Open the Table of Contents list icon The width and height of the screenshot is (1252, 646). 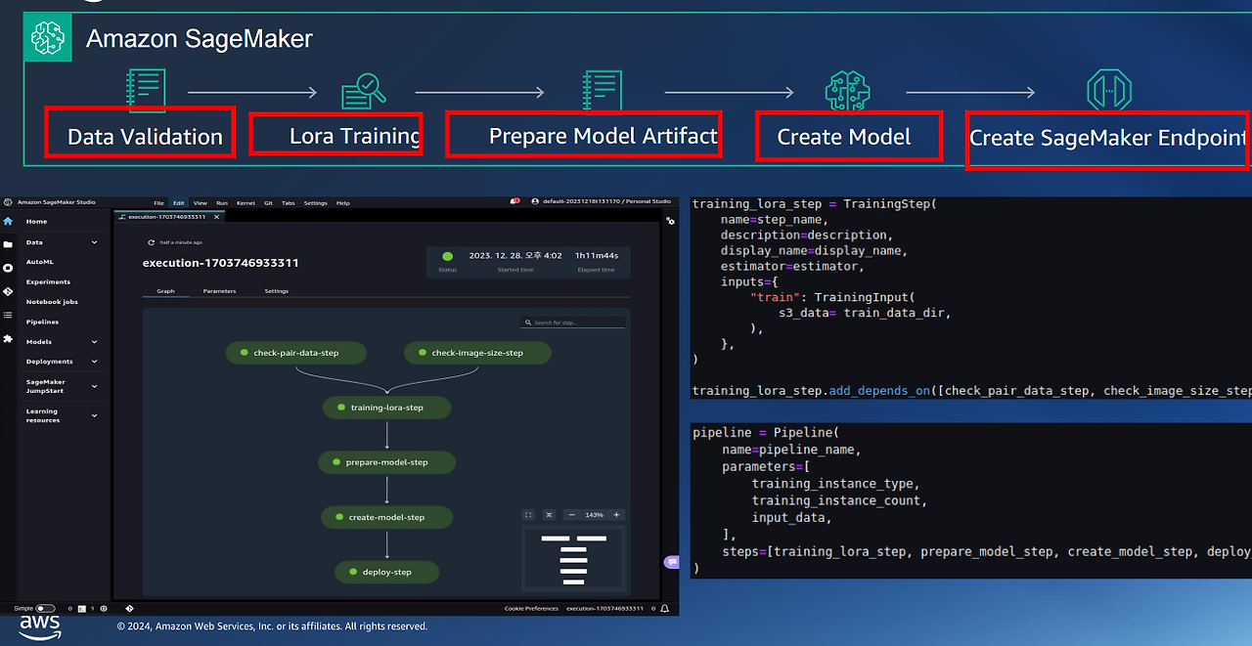[8, 315]
